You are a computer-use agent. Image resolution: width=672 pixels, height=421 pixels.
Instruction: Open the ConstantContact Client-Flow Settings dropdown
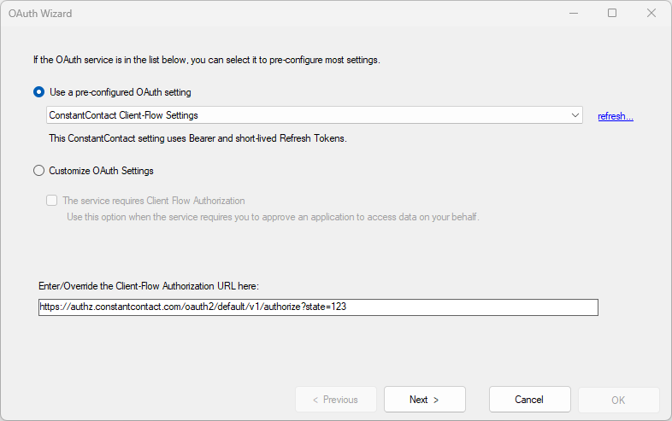coord(308,115)
